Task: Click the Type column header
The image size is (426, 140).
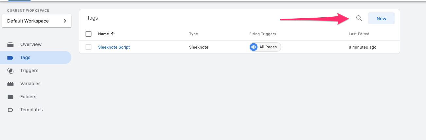Action: pos(193,34)
